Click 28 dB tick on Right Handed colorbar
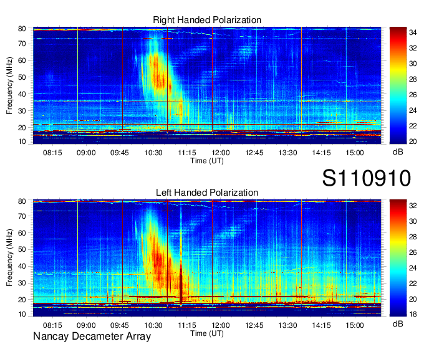424x344 pixels. point(413,79)
